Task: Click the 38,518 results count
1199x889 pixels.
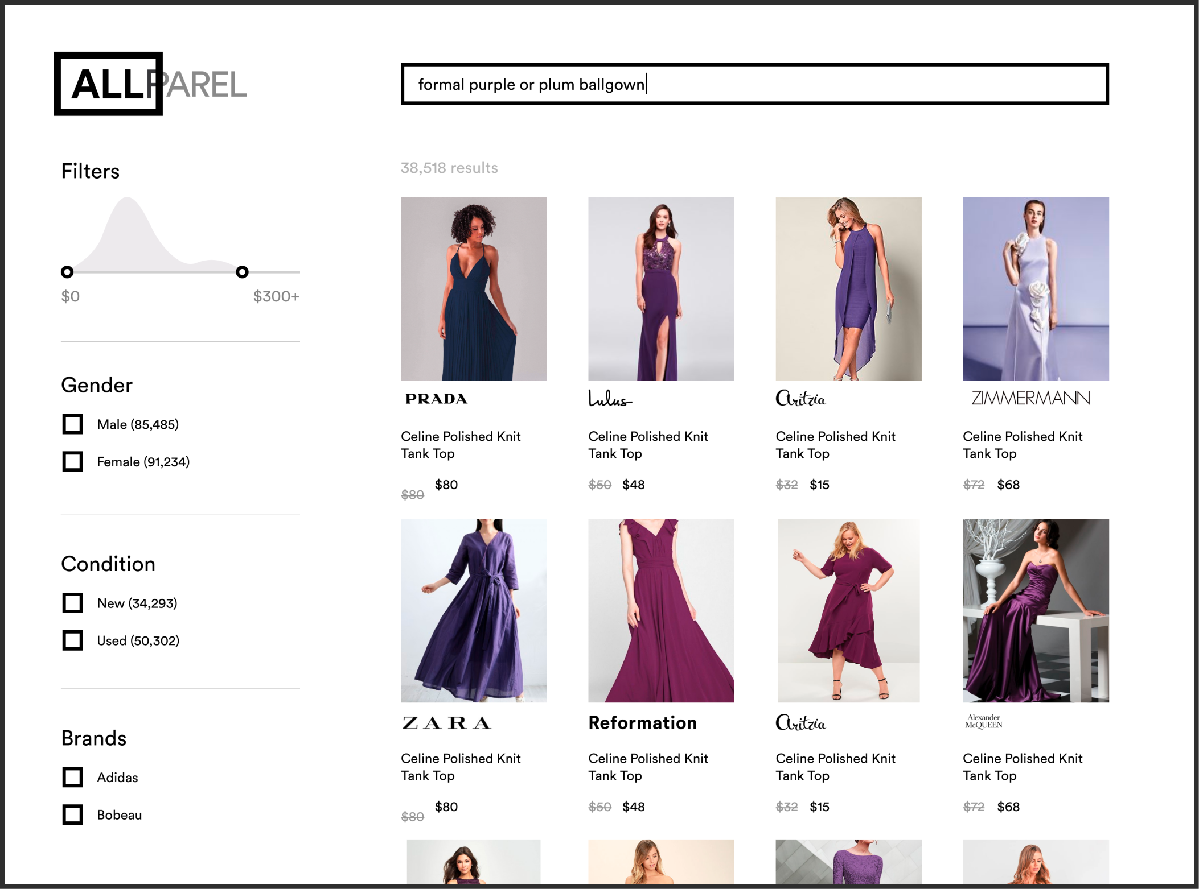Action: (x=449, y=168)
